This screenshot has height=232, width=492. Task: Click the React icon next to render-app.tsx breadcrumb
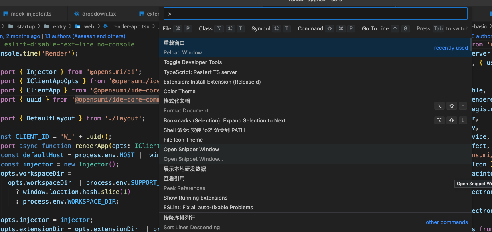pyautogui.click(x=106, y=26)
